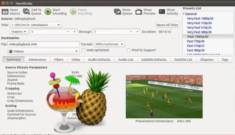
Task: Click the soccer video preview thumbnail
Action: click(164, 97)
